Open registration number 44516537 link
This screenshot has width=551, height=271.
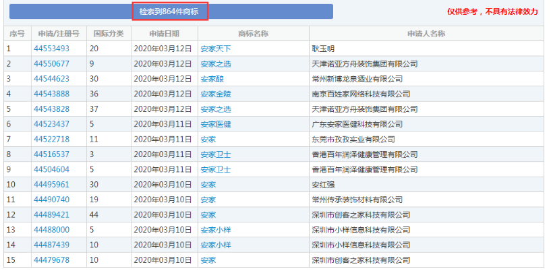coord(52,154)
